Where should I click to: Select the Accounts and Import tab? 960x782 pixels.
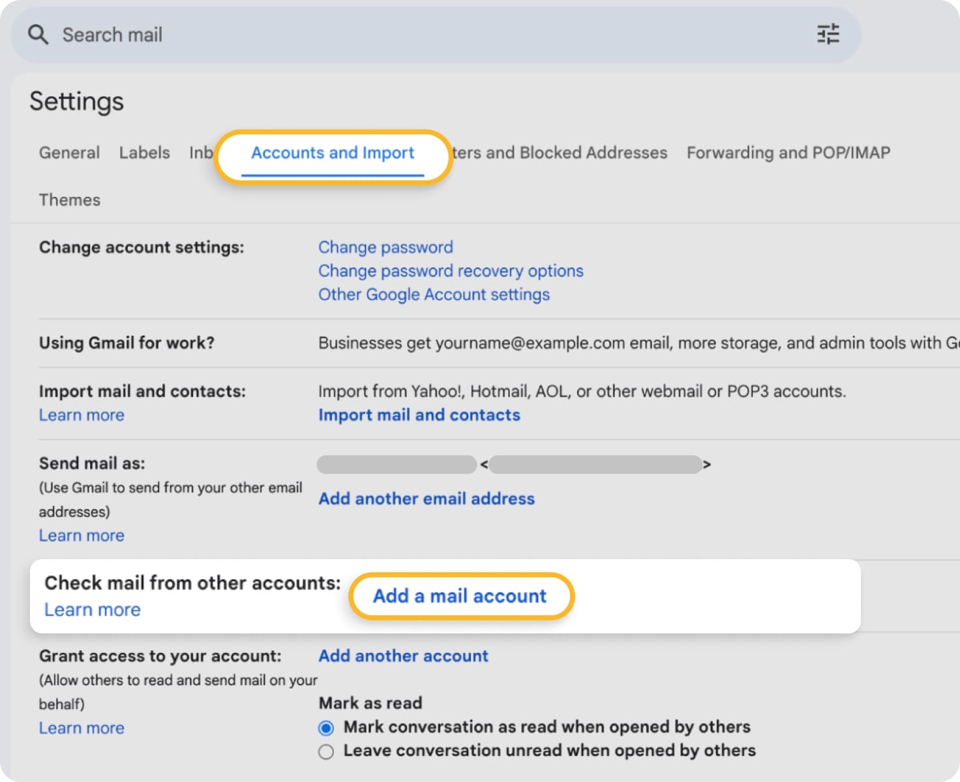(x=333, y=153)
